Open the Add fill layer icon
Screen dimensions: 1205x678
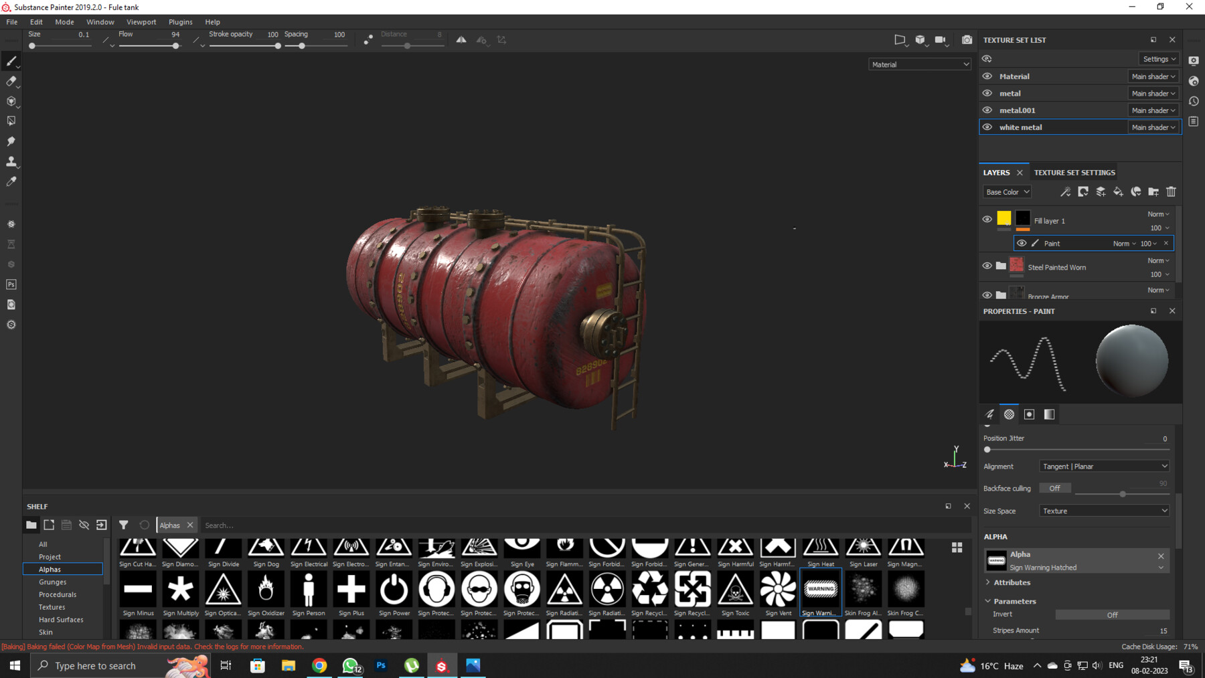(x=1118, y=192)
